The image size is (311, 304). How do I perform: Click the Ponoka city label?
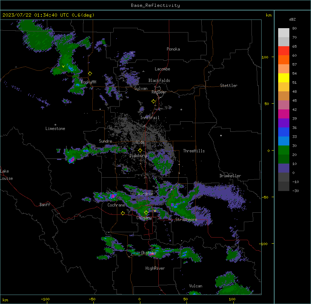point(173,49)
